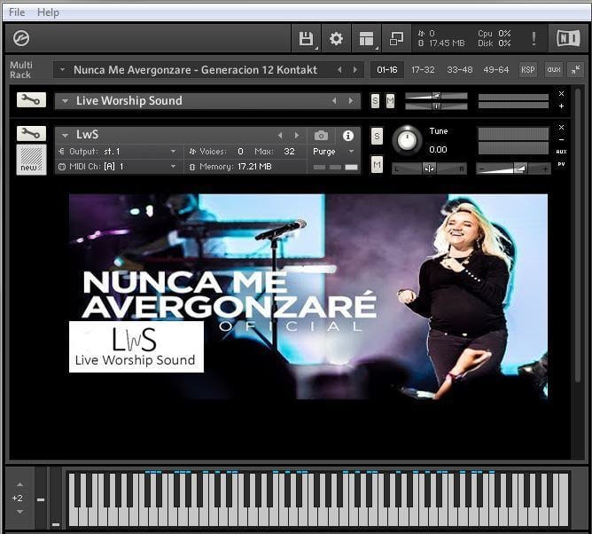Collapse all instruments with the minimize icon
This screenshot has height=534, width=592.
click(576, 69)
